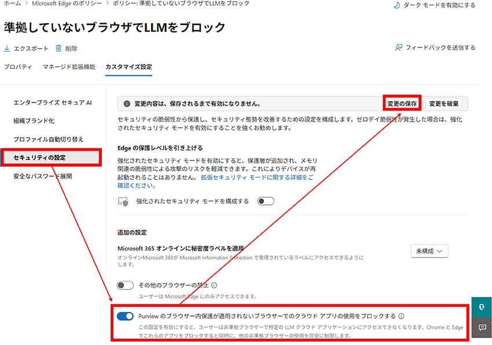Switch to the マネージド拡張機能 tab

click(x=69, y=67)
